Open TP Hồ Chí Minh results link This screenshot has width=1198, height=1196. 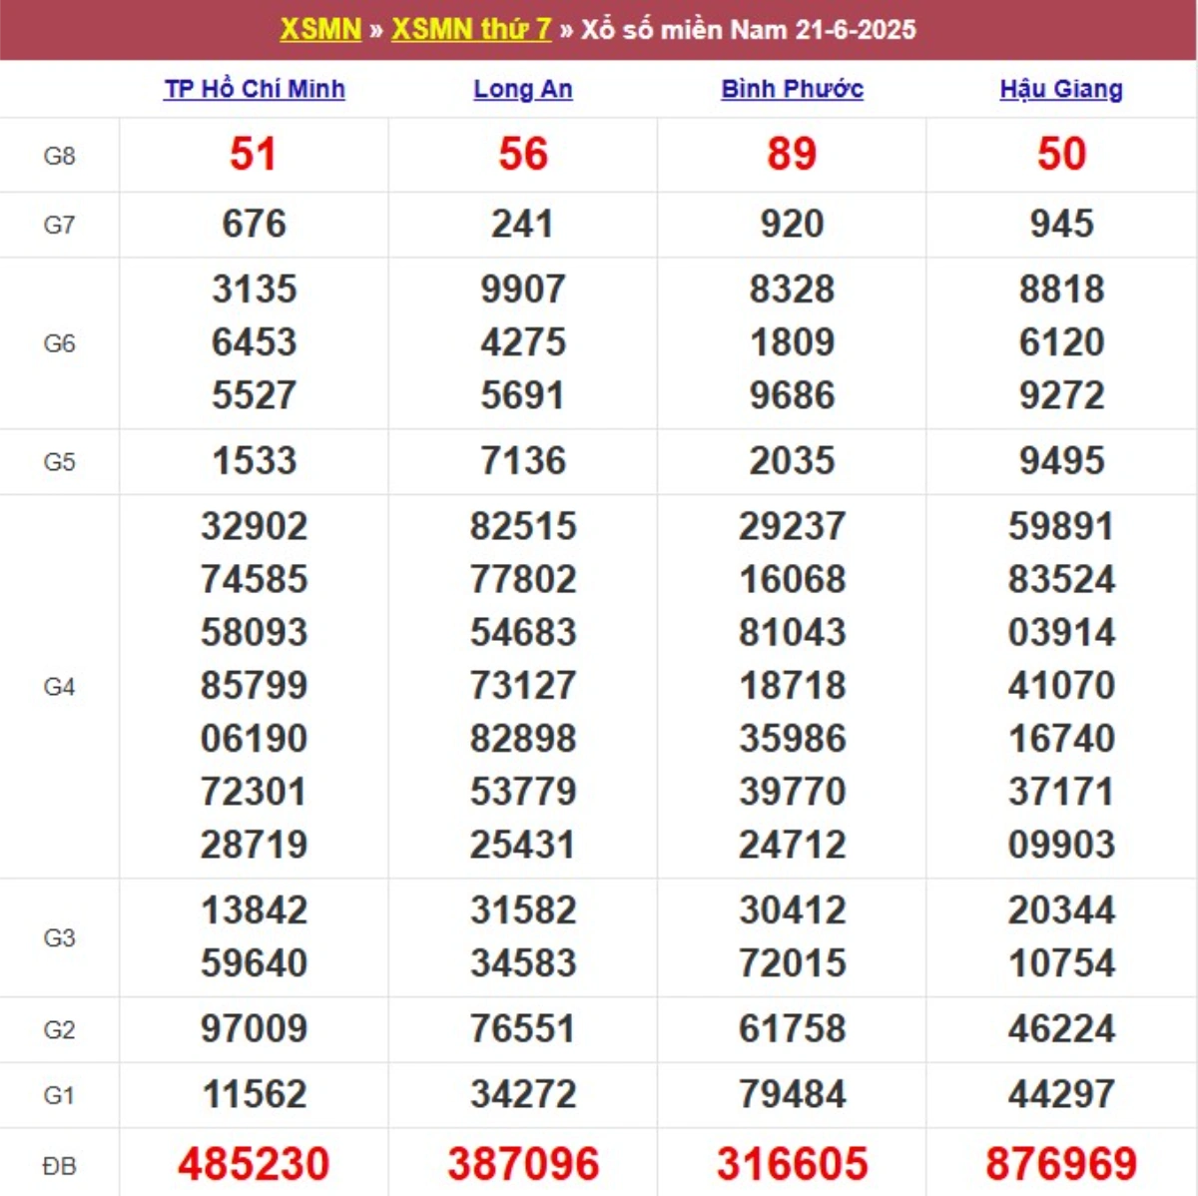click(255, 89)
